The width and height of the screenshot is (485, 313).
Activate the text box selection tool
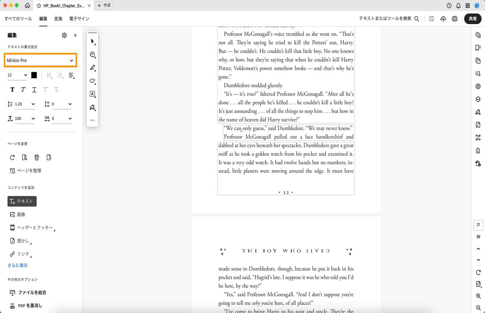click(x=93, y=94)
